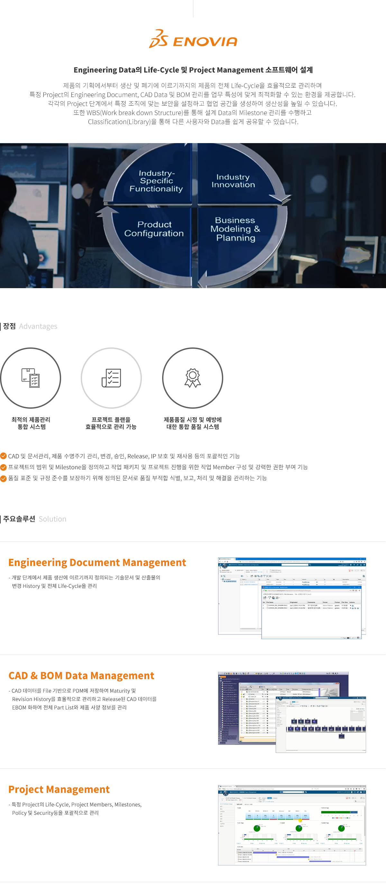The image size is (386, 887).
Task: Click the bullet text starting 품질 표준 및 규정 준수
Action: coord(137,478)
